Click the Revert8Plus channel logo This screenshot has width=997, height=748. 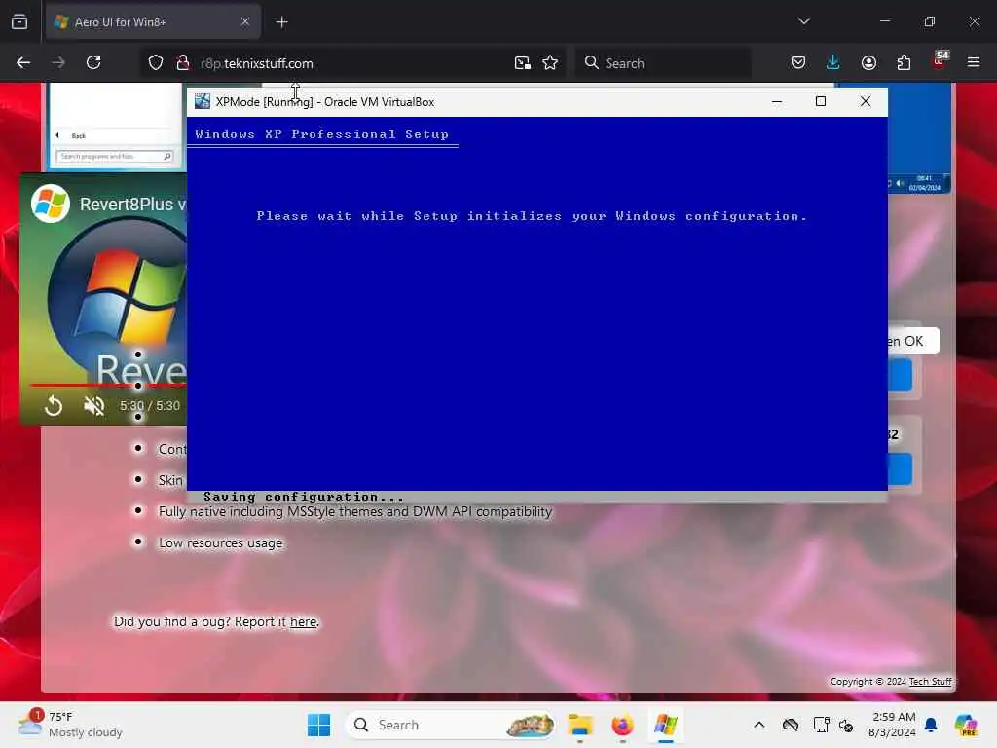pyautogui.click(x=51, y=204)
